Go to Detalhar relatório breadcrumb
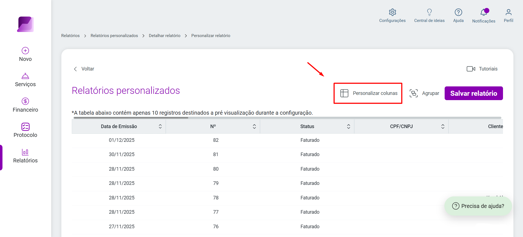This screenshot has height=237, width=523. (165, 36)
